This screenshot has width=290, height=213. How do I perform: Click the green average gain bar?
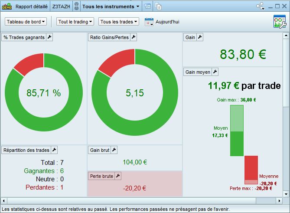pyautogui.click(x=237, y=144)
